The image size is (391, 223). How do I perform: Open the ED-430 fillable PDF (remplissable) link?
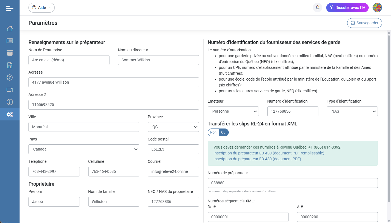click(x=269, y=153)
